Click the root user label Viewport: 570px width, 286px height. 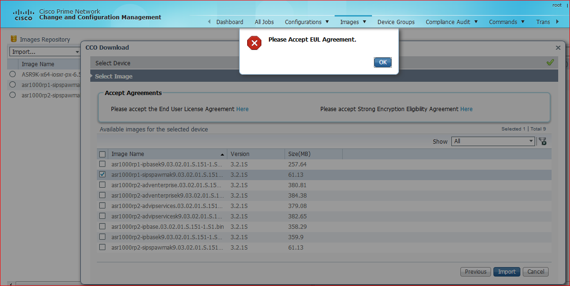(x=557, y=5)
